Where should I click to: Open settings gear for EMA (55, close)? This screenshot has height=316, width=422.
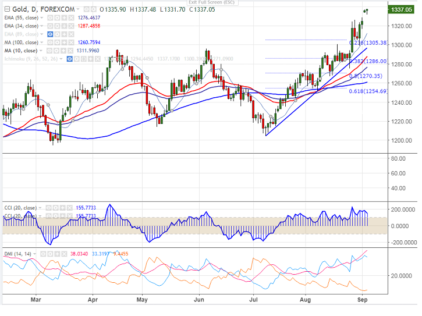click(57, 18)
